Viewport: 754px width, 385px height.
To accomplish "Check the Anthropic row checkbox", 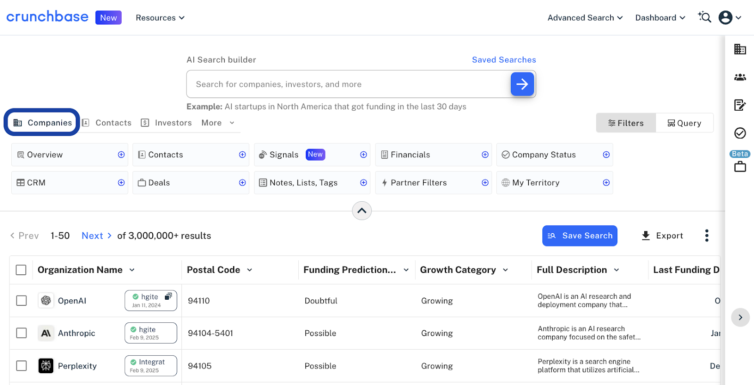I will pos(21,333).
